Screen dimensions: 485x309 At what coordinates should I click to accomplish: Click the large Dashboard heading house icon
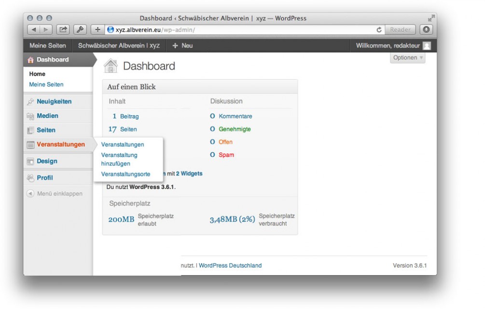point(111,66)
